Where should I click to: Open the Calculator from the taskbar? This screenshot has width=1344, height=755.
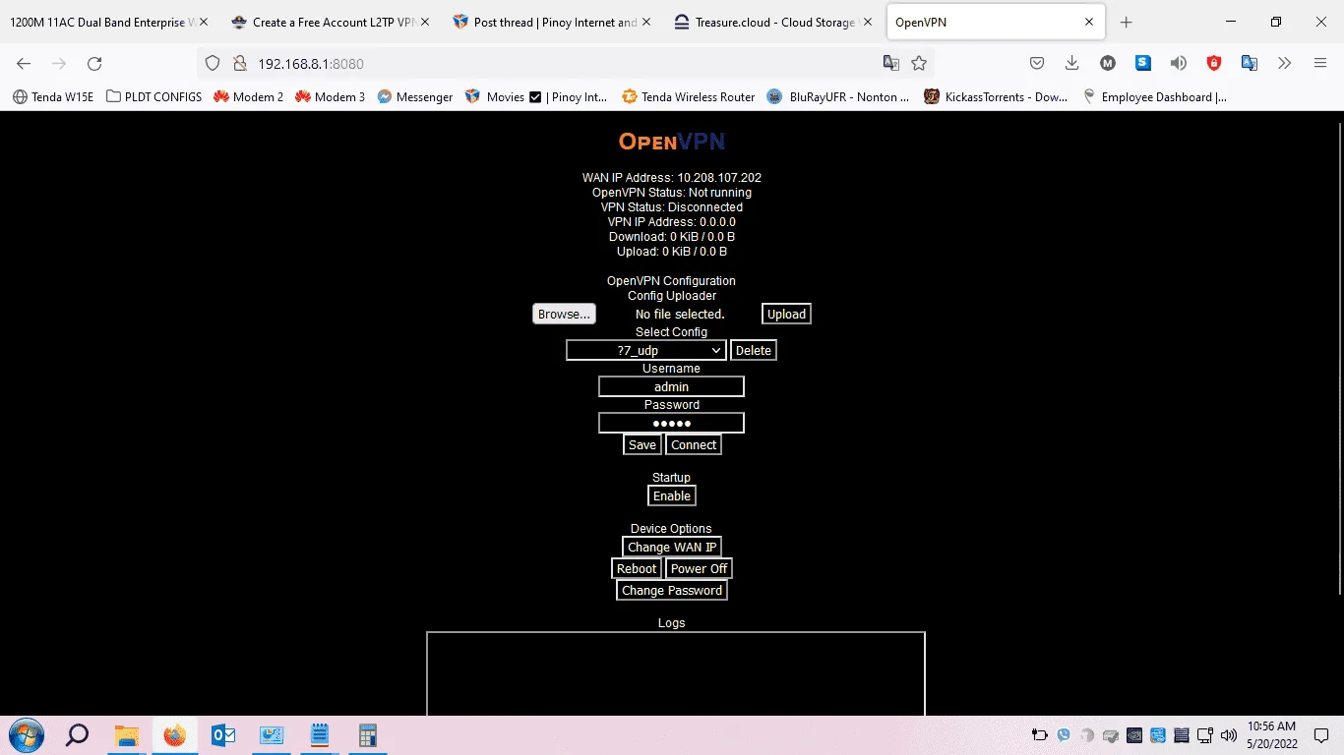368,735
